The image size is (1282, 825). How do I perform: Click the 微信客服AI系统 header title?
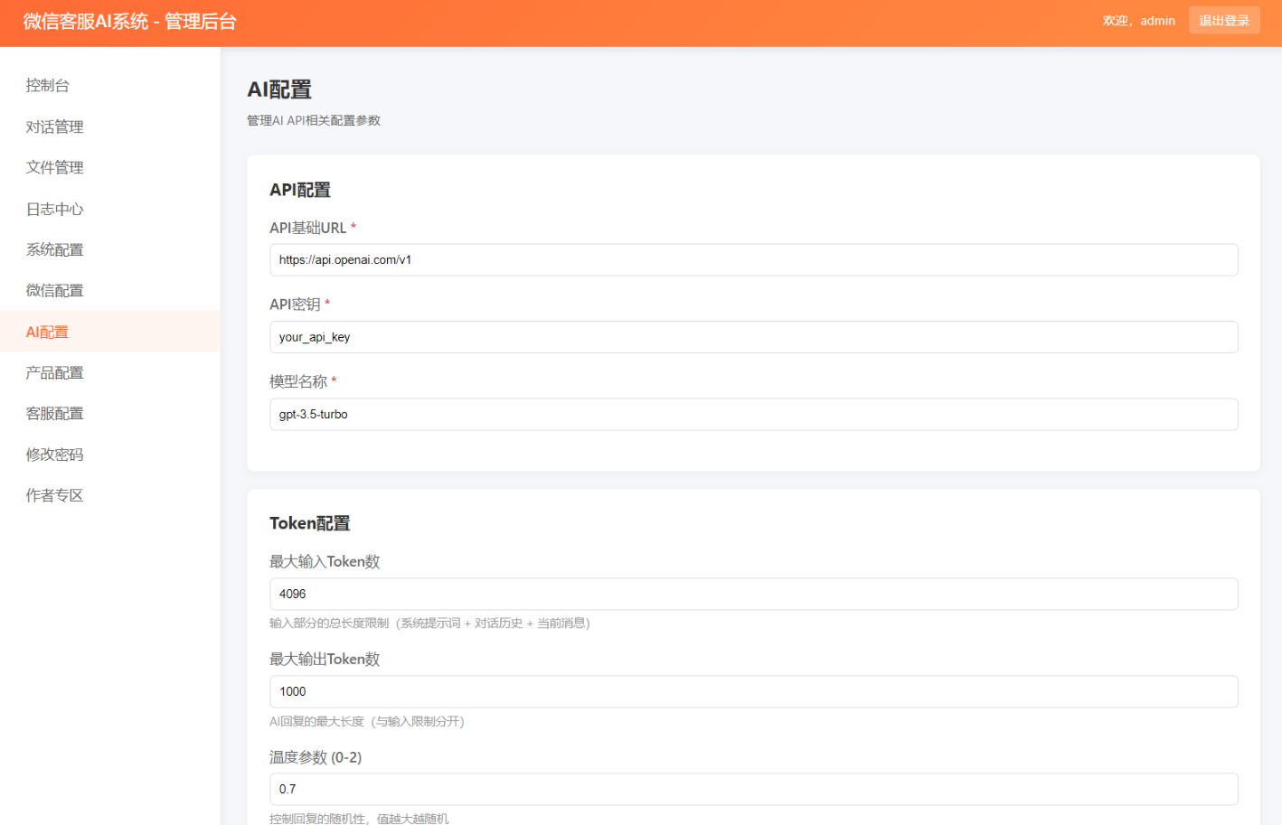[x=130, y=22]
